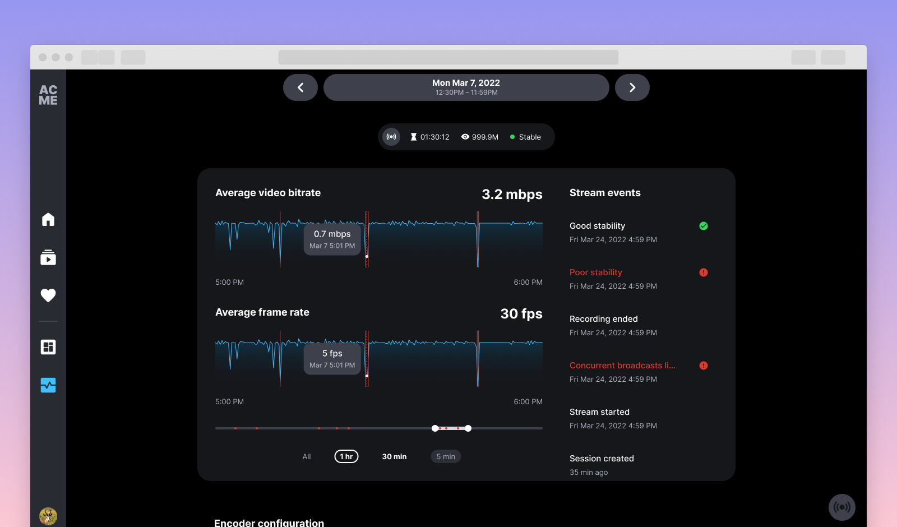Click the floating broadcast button at bottom right
Screen dimensions: 897x527
pos(842,507)
